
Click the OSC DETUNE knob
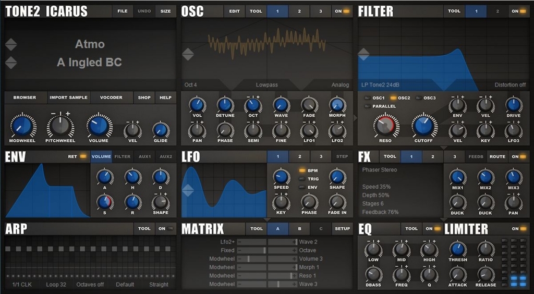225,105
